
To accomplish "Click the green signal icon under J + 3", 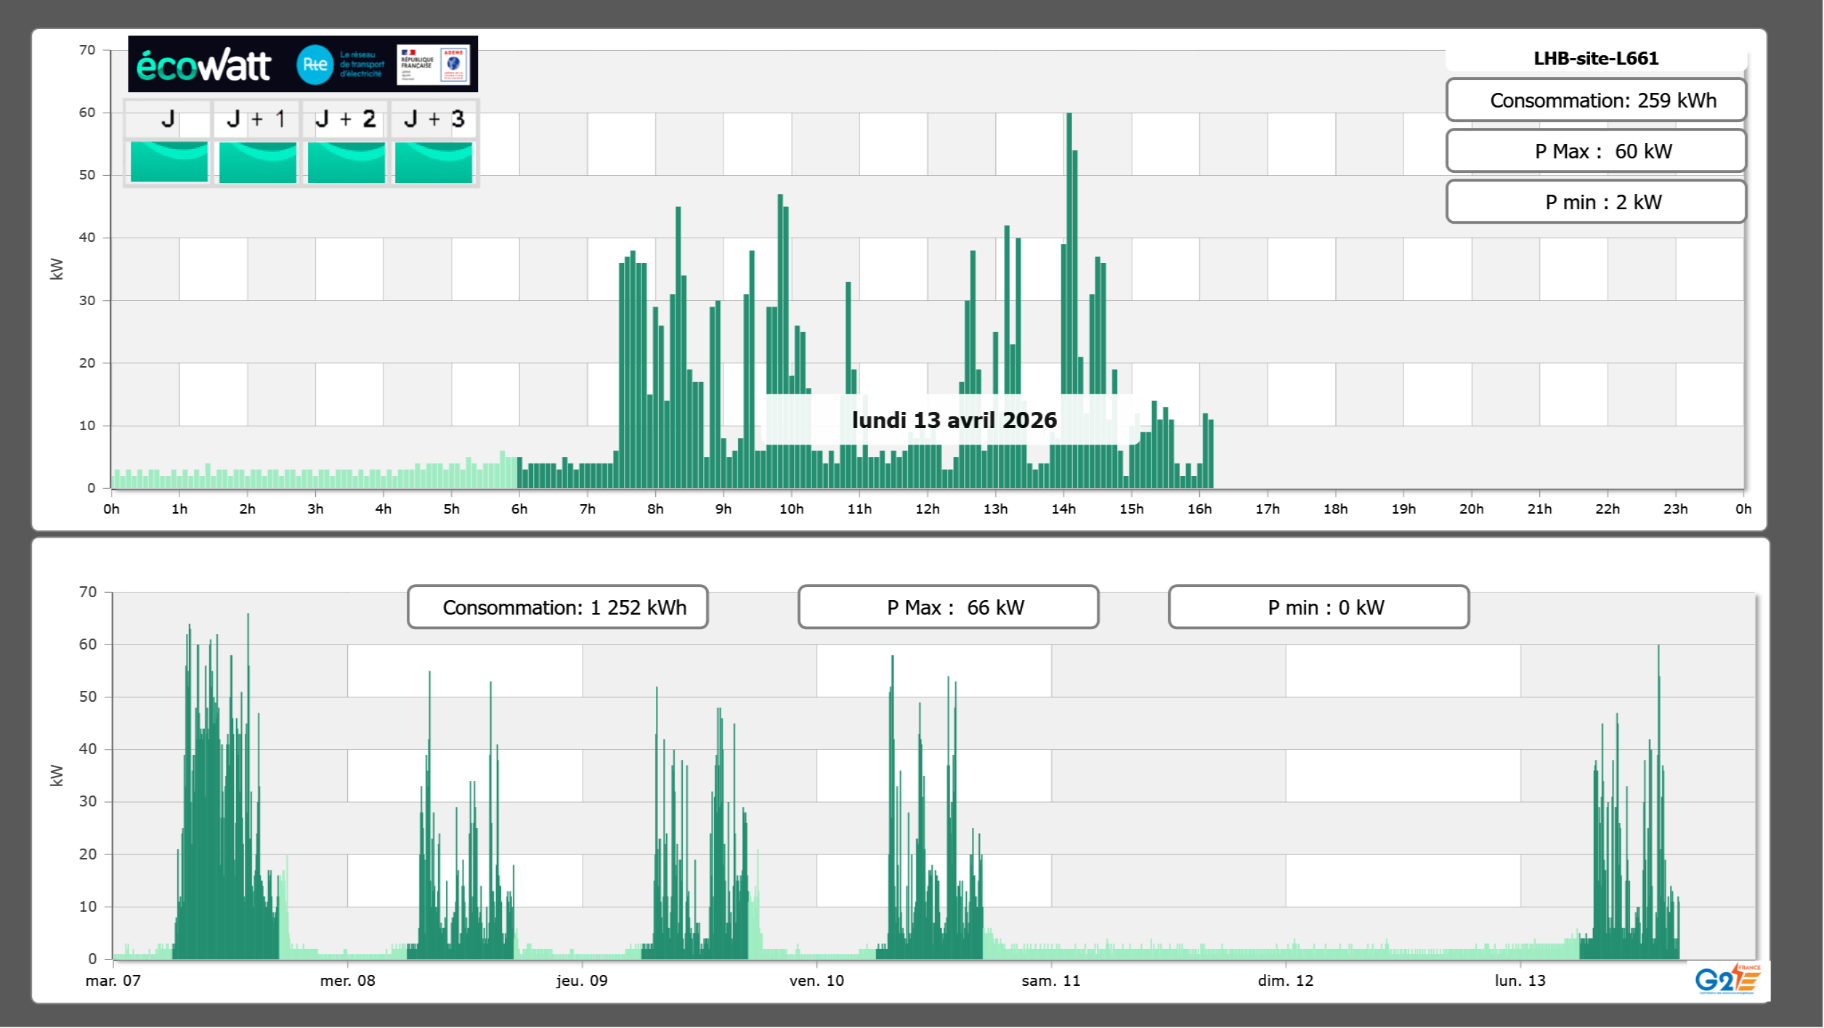I will [x=434, y=161].
